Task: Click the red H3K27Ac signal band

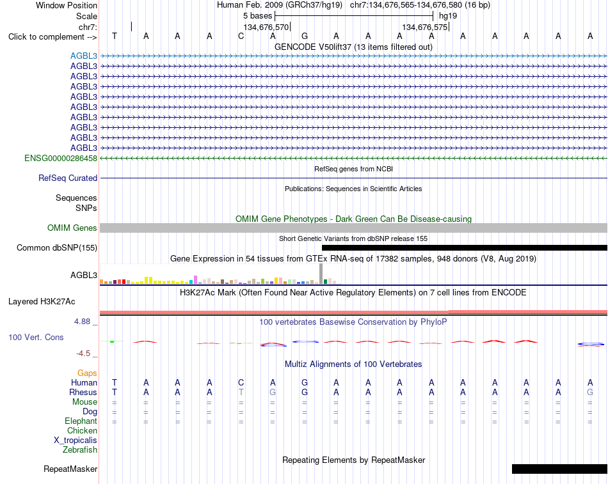Action: tap(353, 313)
